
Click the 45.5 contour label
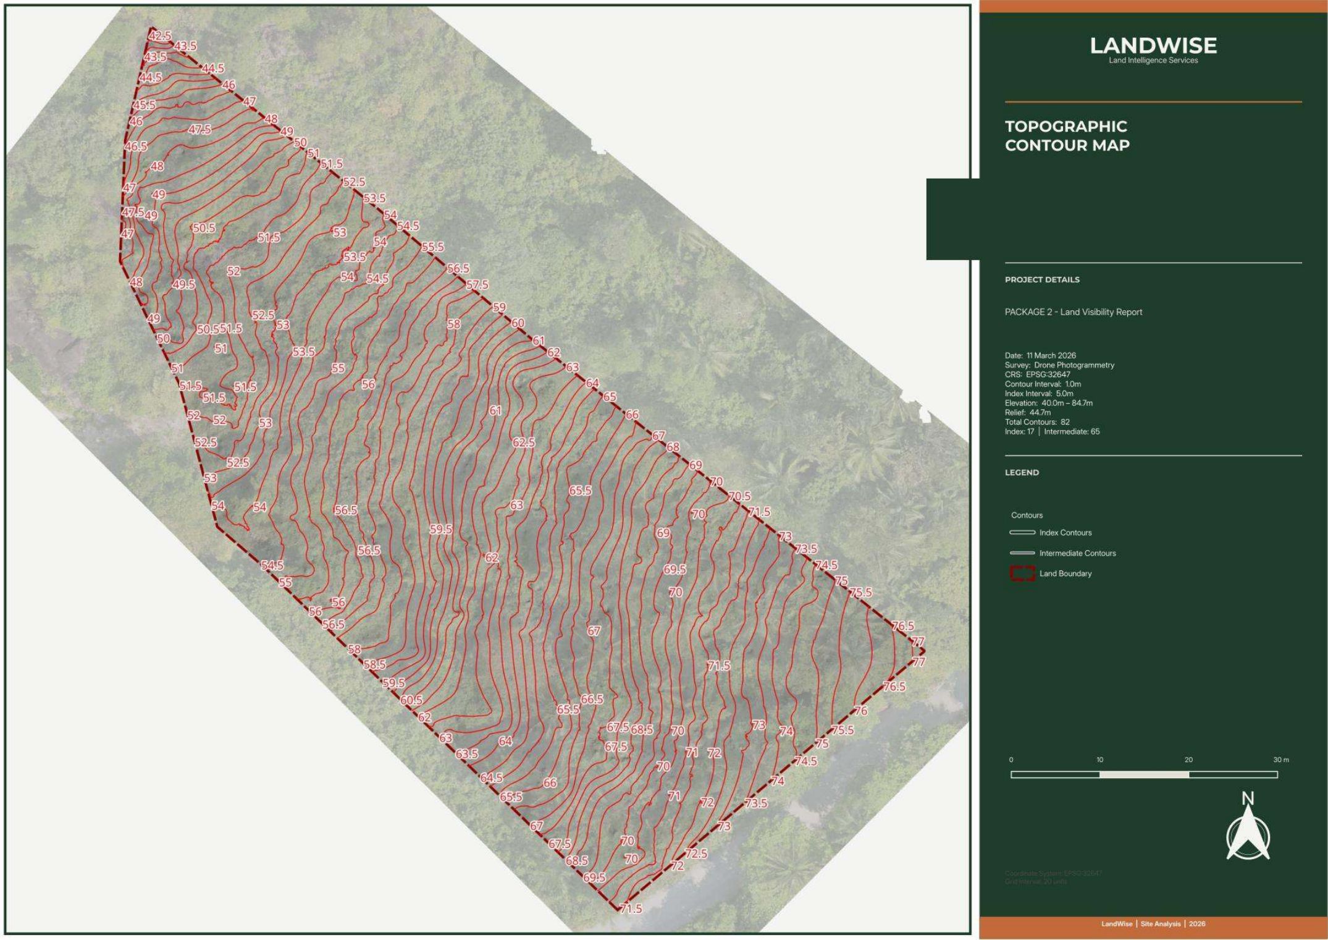pyautogui.click(x=144, y=105)
